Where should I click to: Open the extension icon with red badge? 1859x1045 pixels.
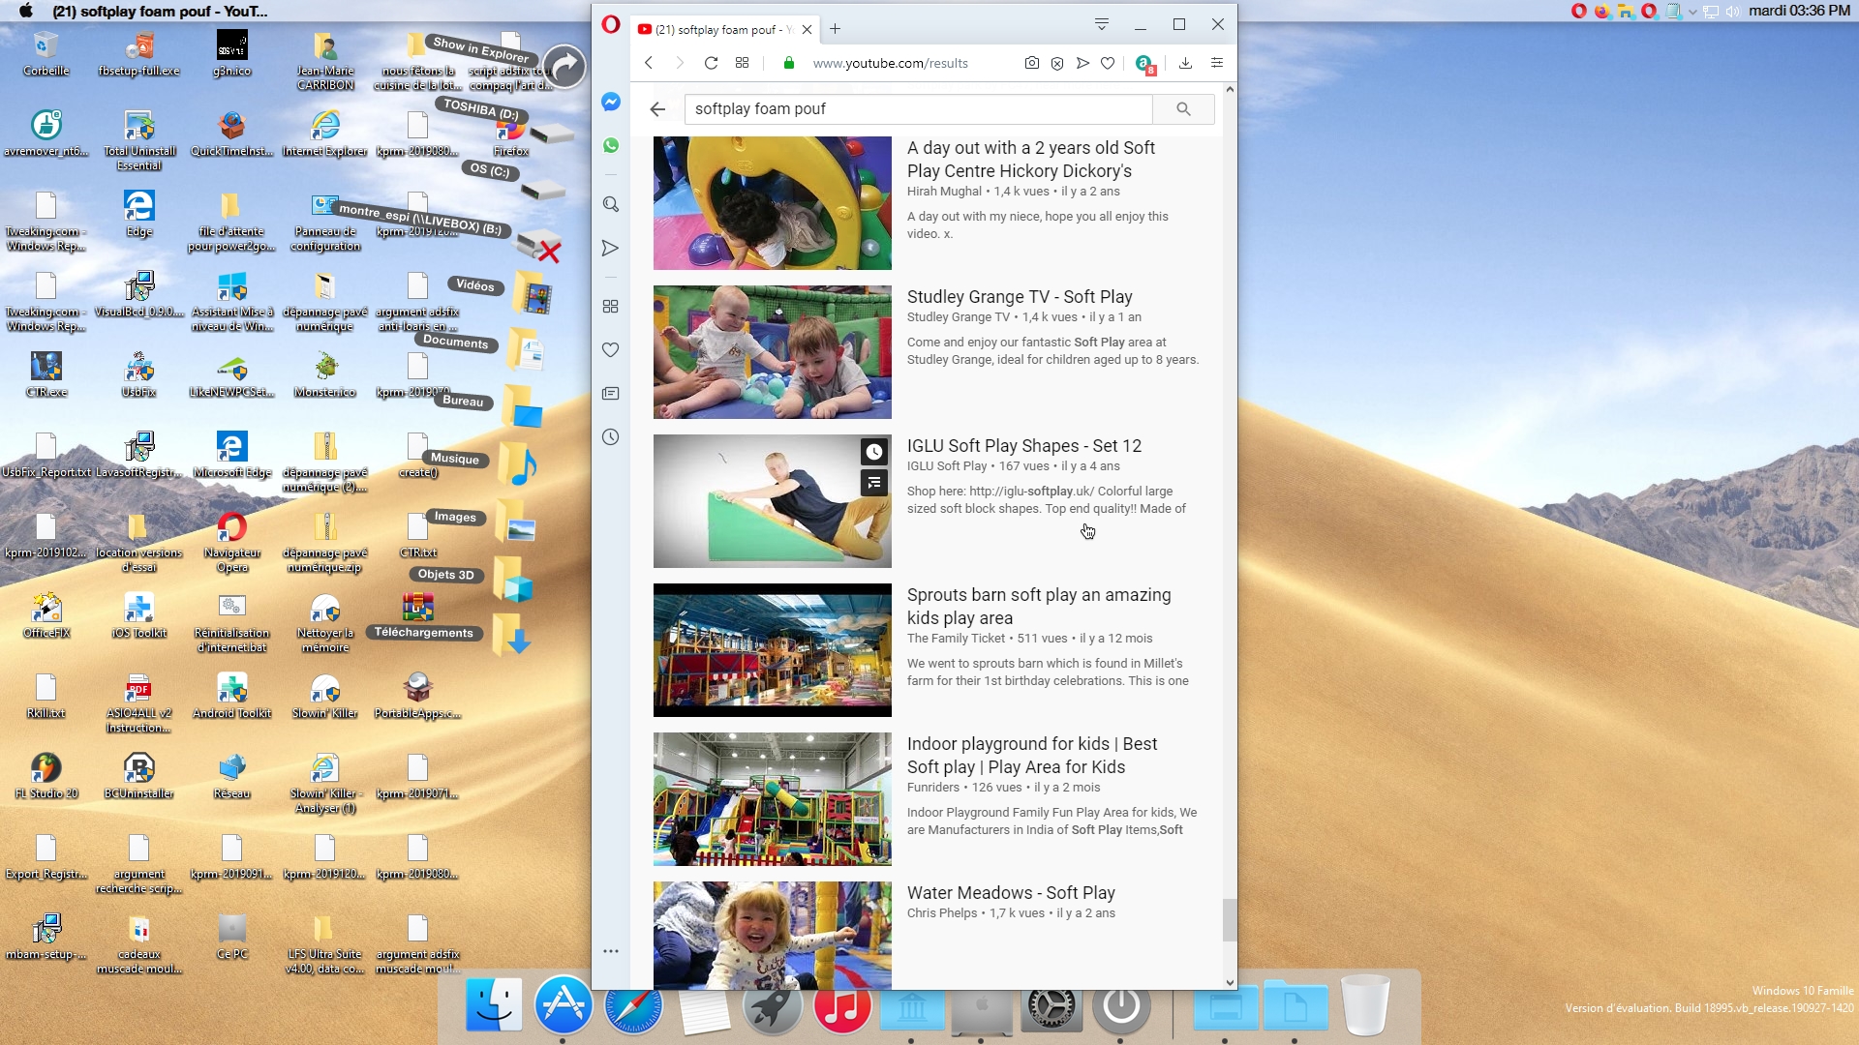coord(1144,64)
